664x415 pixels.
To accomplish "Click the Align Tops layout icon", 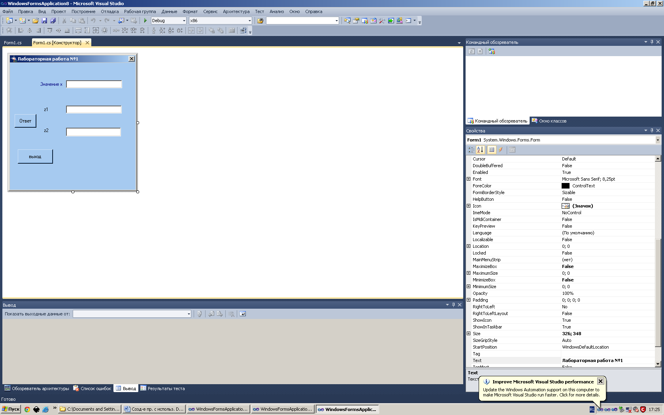I will pos(50,30).
